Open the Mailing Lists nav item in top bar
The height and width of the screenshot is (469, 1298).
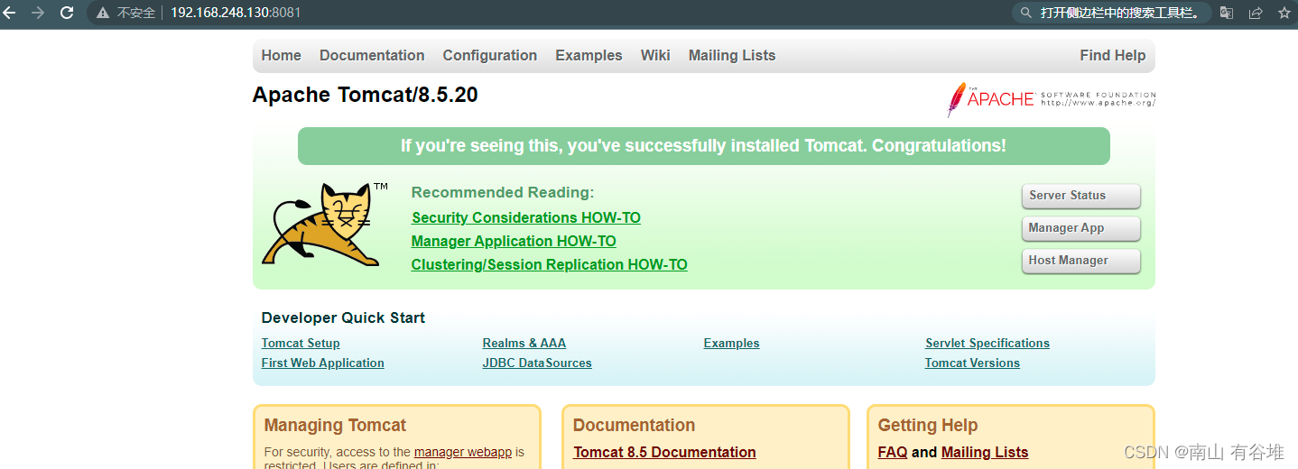coord(732,55)
